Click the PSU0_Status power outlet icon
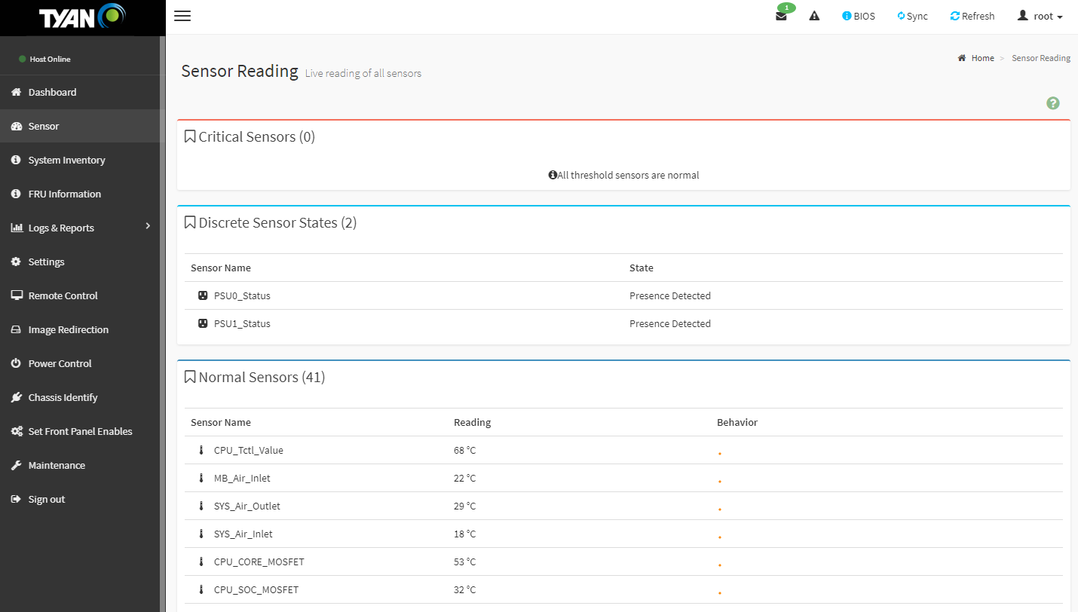The width and height of the screenshot is (1078, 612). [202, 295]
